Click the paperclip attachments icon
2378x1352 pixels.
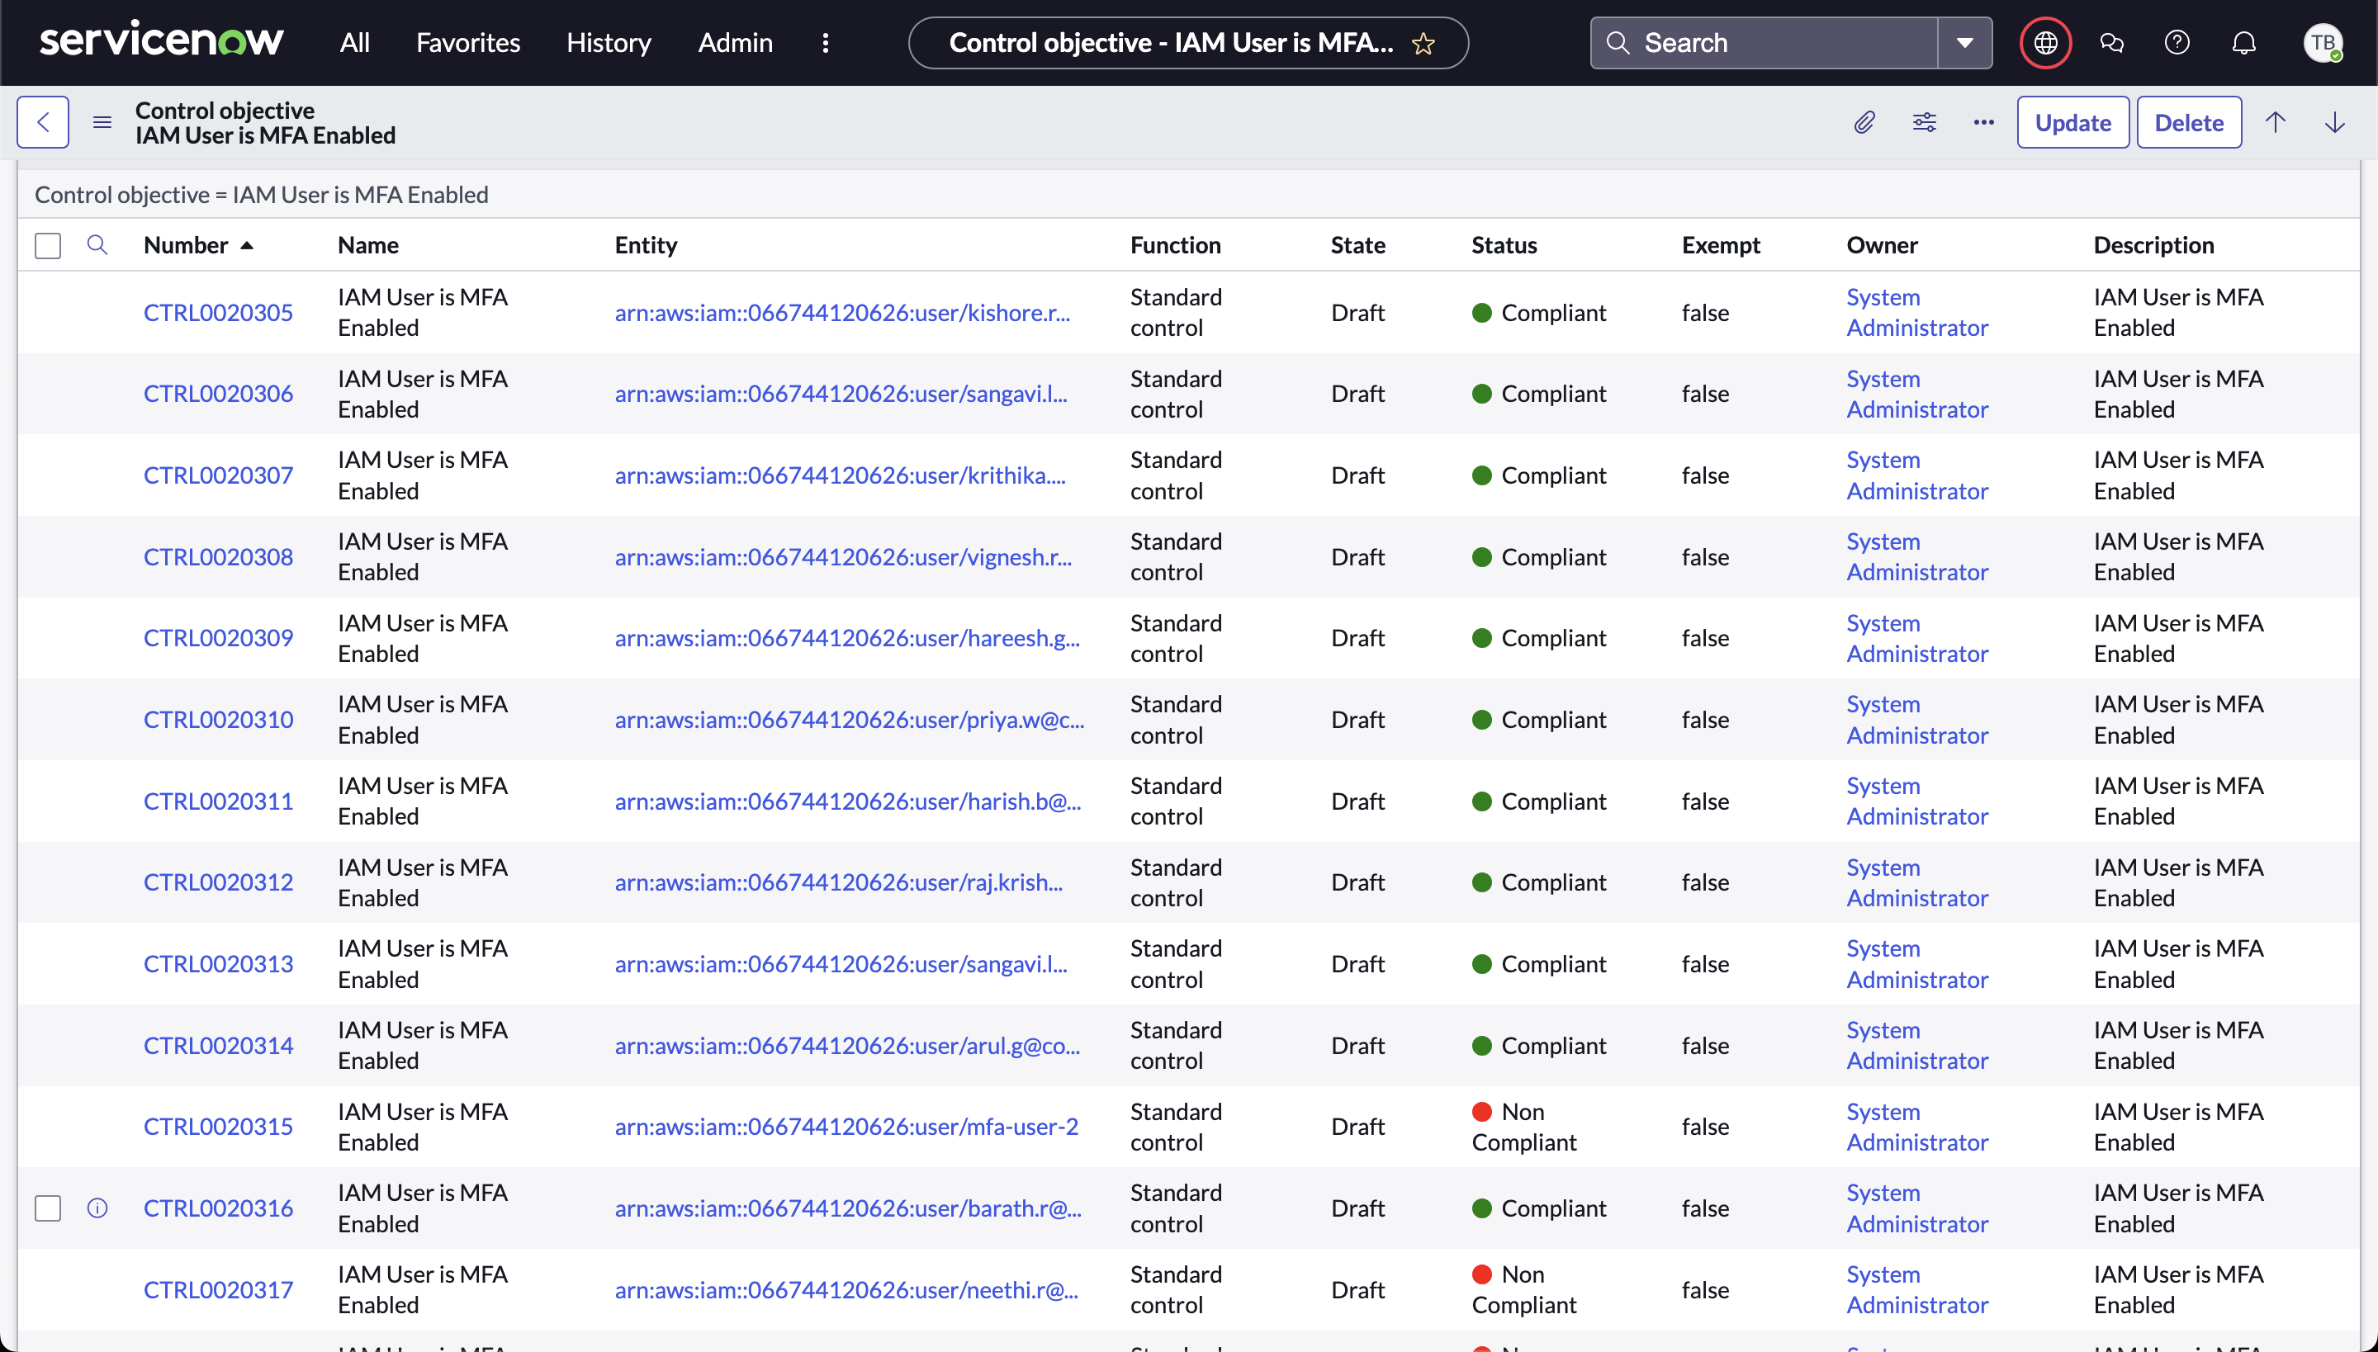point(1864,121)
